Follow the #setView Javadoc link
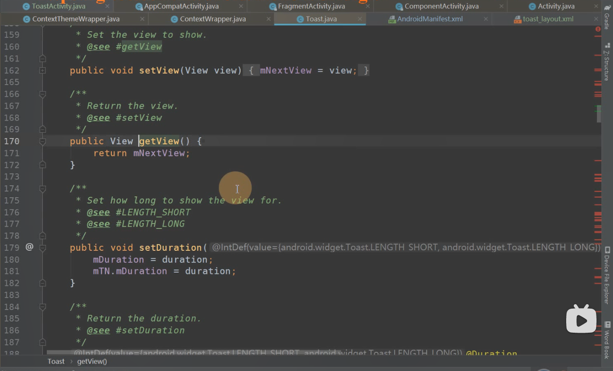 tap(139, 118)
